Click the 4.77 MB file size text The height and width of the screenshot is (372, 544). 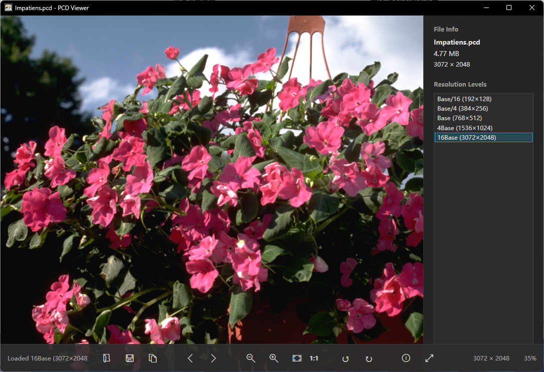(446, 54)
